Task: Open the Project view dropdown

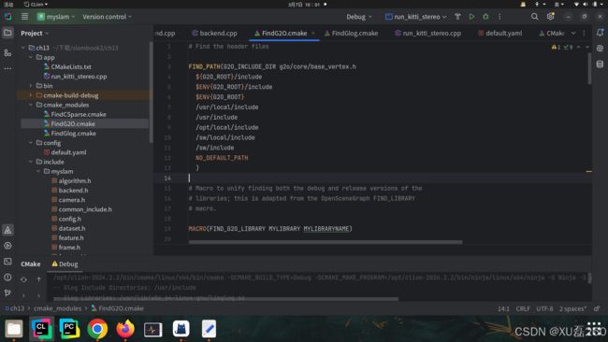Action: [x=35, y=34]
